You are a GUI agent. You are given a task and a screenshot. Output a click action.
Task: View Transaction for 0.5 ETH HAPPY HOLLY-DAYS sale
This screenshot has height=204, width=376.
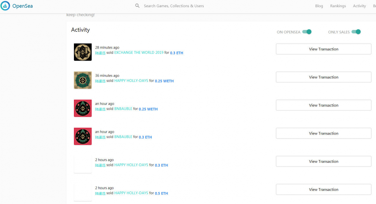pyautogui.click(x=324, y=190)
